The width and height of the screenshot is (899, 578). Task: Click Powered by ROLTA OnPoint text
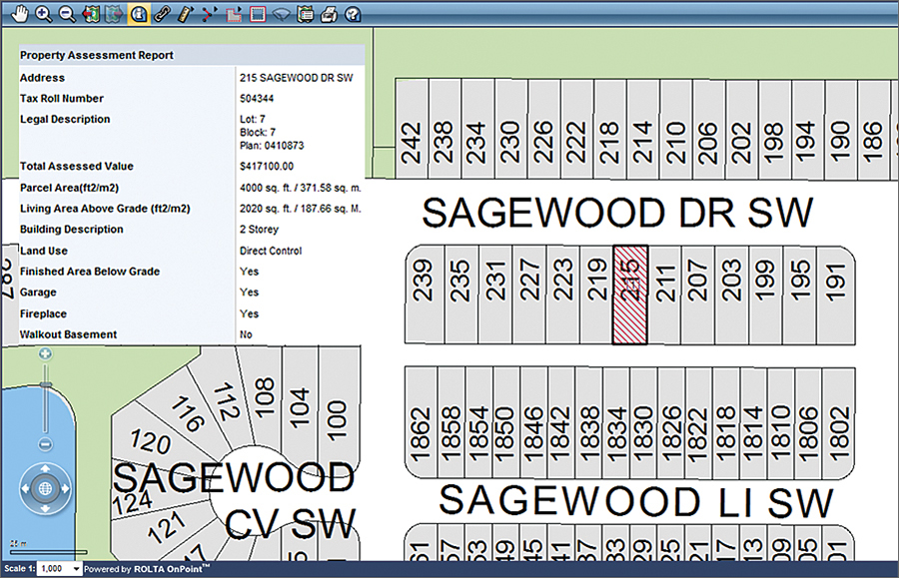[146, 569]
